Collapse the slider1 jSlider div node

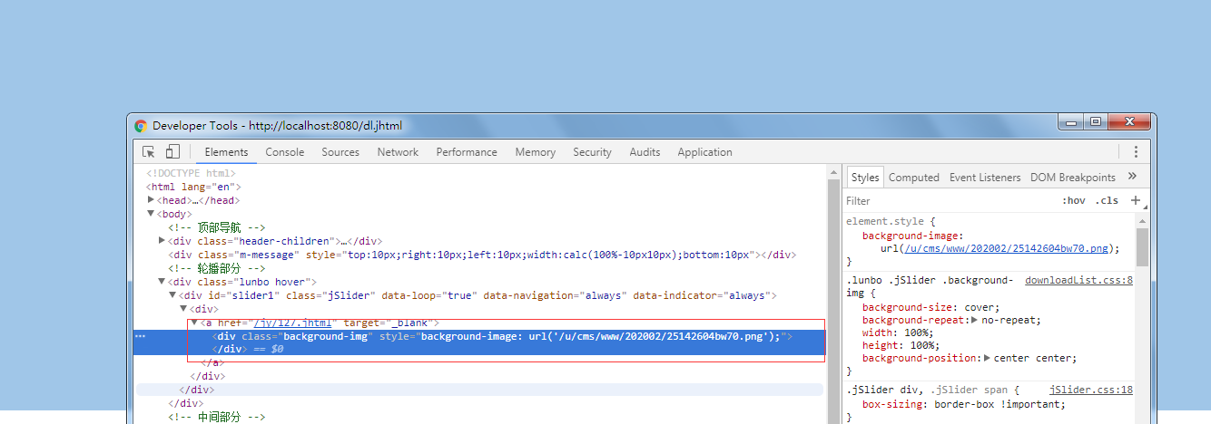pyautogui.click(x=172, y=295)
